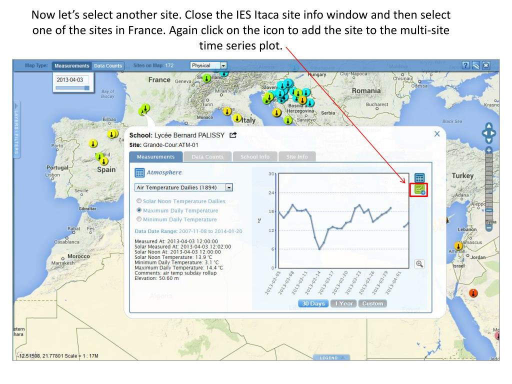512x384 pixels.
Task: Click inside the temperature time series chart
Action: [x=343, y=220]
